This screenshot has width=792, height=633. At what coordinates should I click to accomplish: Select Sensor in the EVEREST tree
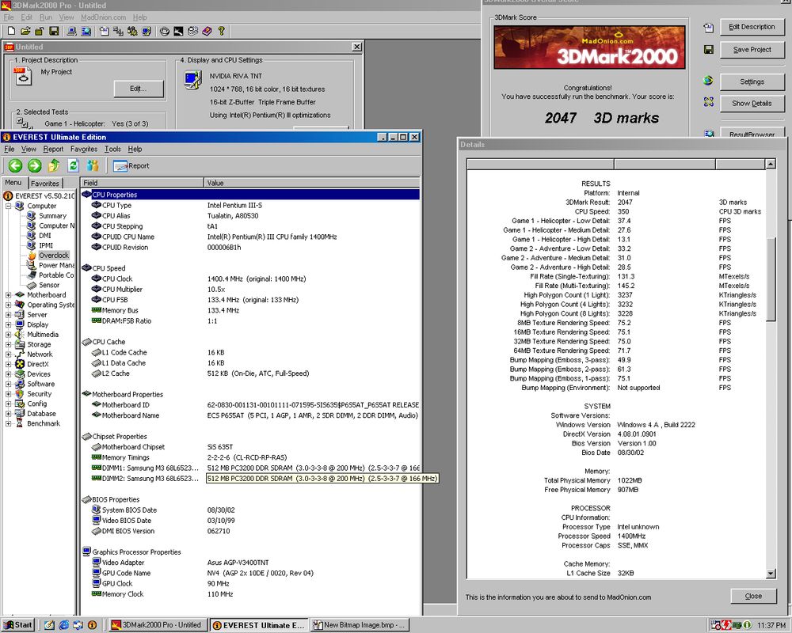49,285
